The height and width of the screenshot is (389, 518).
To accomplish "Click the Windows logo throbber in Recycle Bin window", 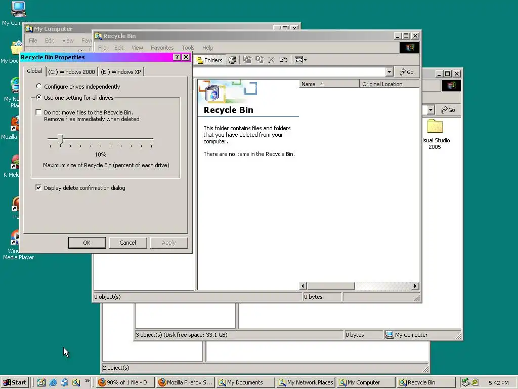I will [410, 48].
